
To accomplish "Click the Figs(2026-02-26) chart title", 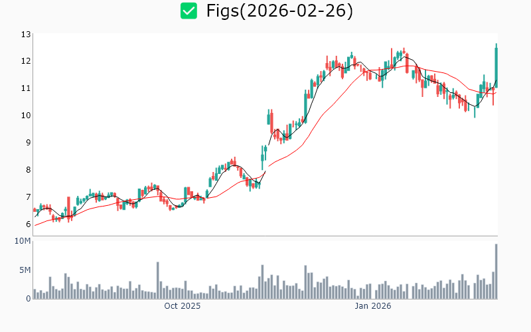I will coord(279,11).
